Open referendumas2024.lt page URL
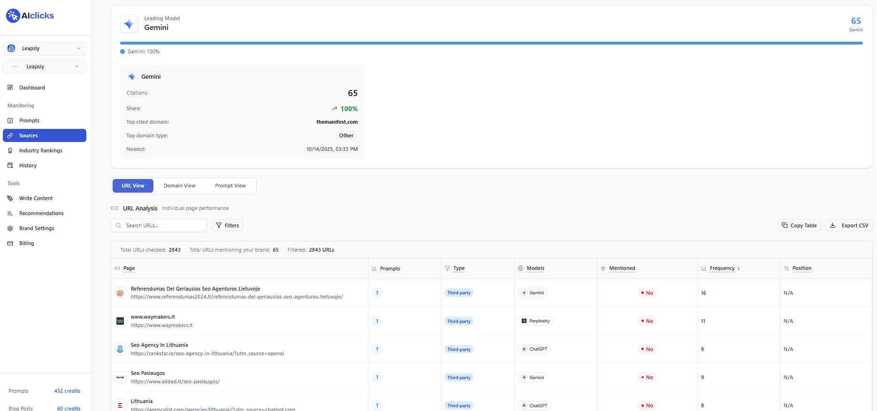 [x=237, y=297]
